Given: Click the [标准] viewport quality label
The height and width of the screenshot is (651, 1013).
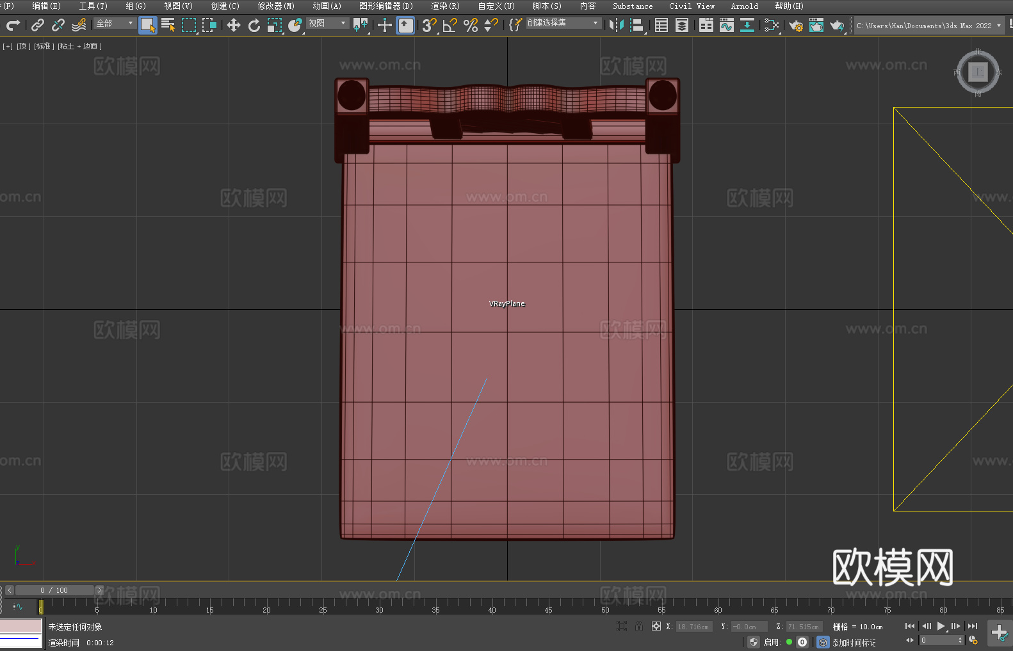Looking at the screenshot, I should 44,46.
